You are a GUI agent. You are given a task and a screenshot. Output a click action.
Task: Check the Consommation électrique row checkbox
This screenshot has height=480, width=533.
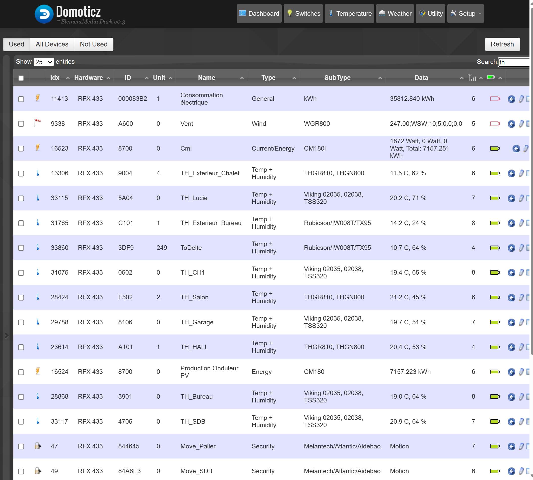click(21, 99)
